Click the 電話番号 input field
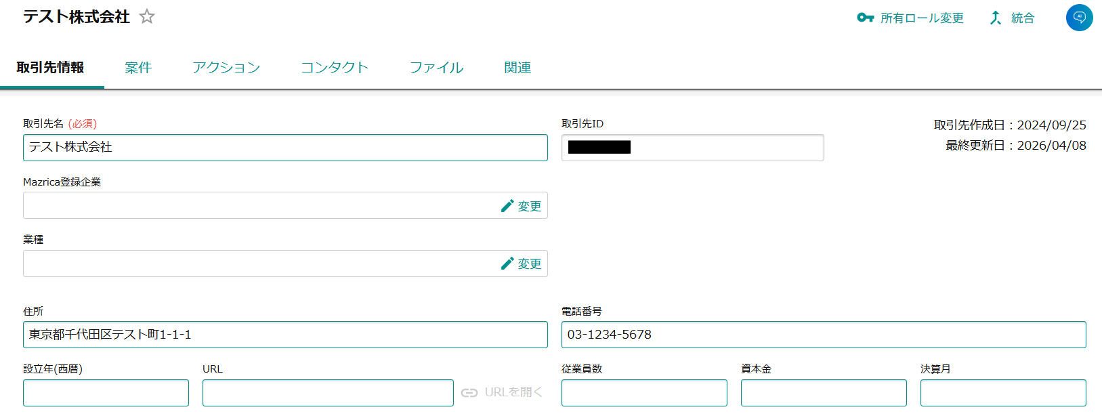The width and height of the screenshot is (1102, 420). [823, 335]
